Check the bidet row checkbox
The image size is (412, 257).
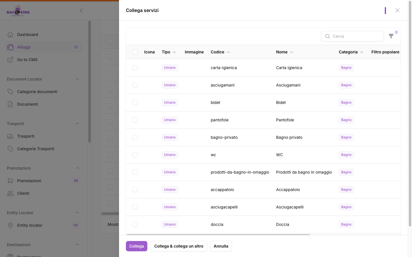[135, 103]
